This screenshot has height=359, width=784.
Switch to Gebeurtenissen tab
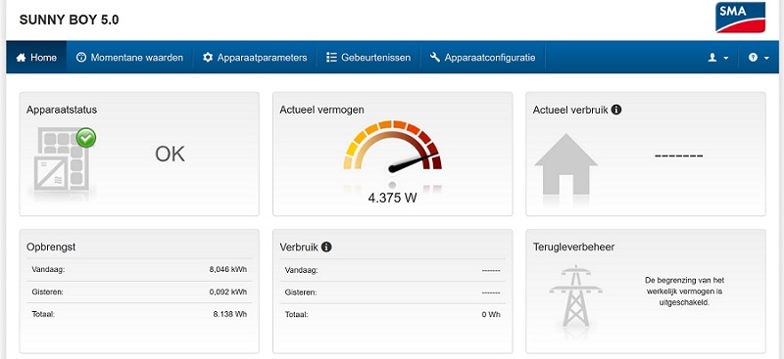368,58
